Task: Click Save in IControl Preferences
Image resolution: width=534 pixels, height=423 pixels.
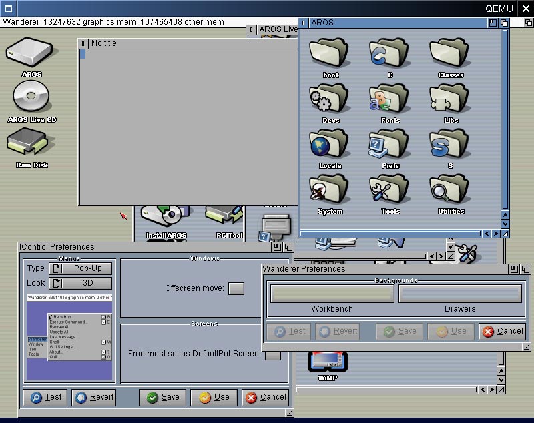Action: click(x=163, y=397)
